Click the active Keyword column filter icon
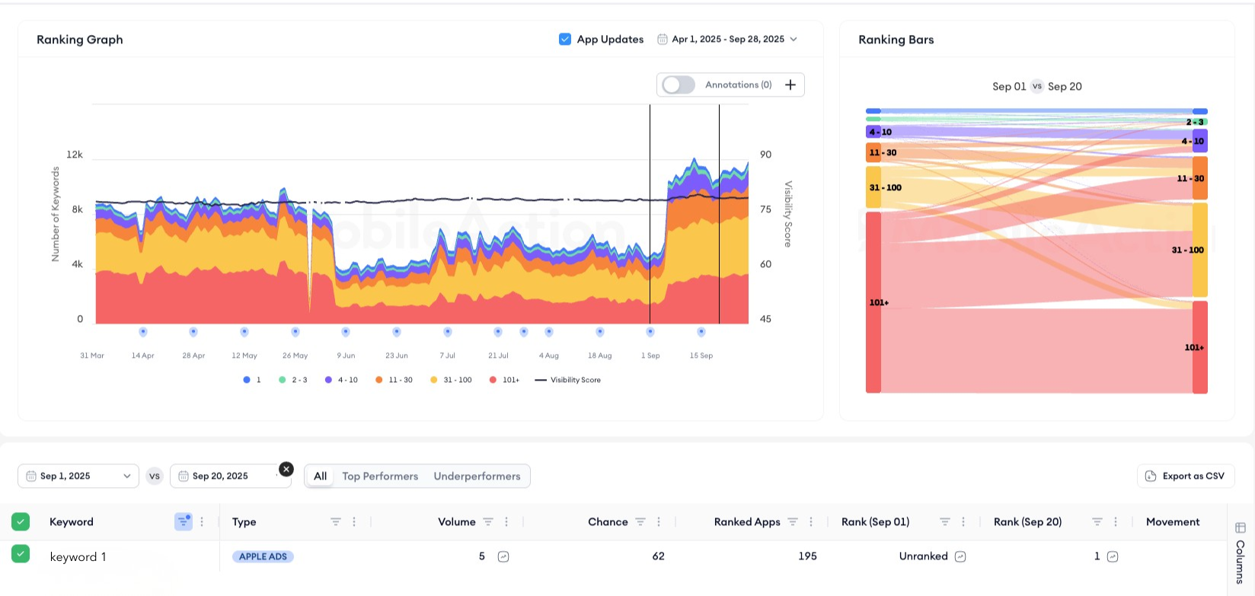Screen dimensions: 1255x596 point(184,521)
